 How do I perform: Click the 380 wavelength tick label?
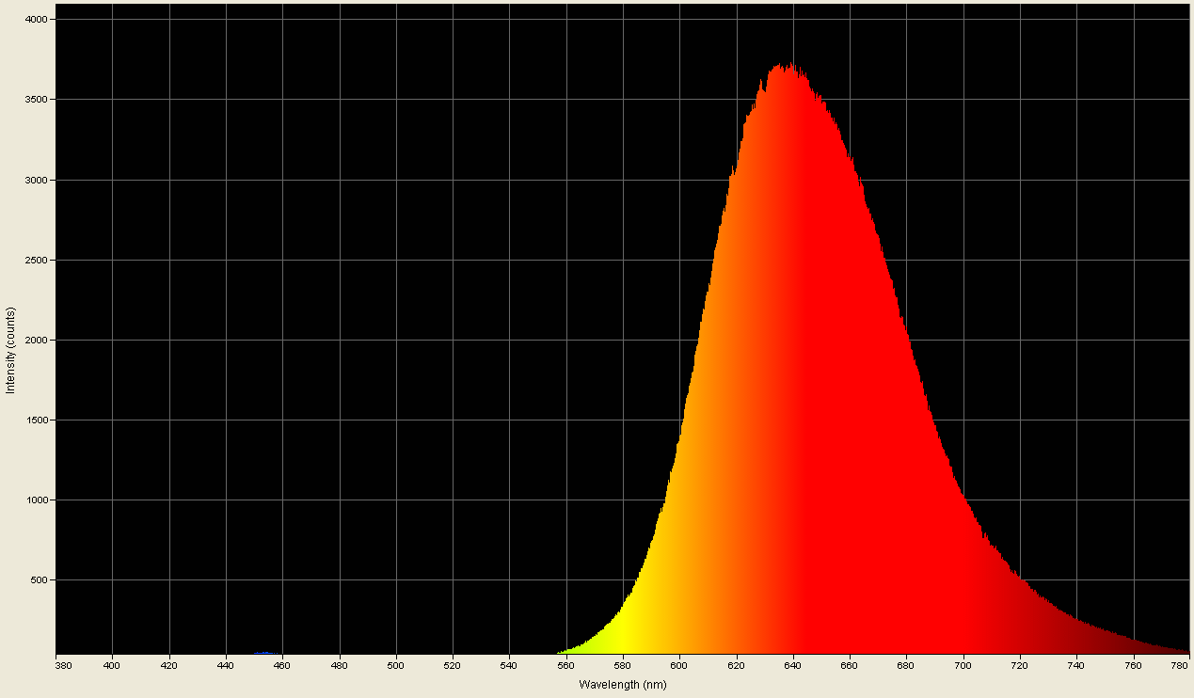(63, 664)
